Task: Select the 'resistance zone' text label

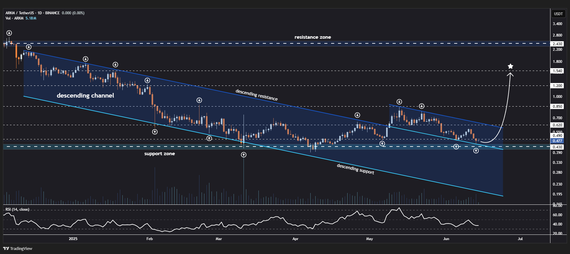Action: coord(313,37)
